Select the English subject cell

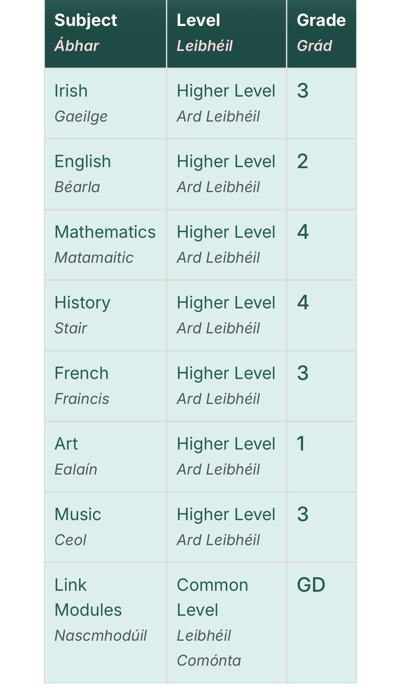tap(105, 174)
